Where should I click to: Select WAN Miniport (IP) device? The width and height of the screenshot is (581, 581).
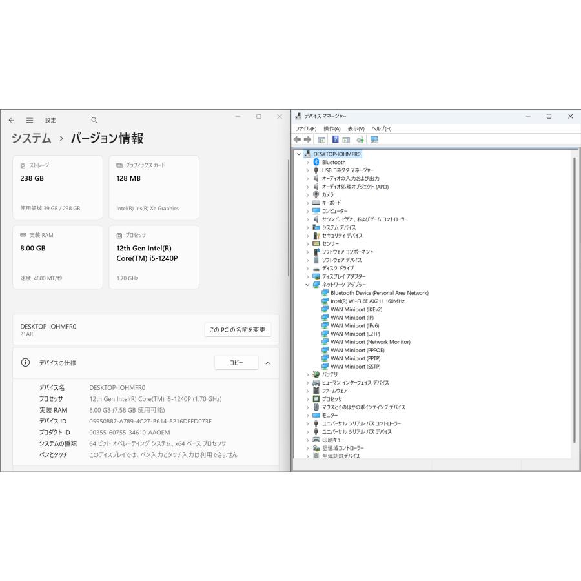coord(352,317)
